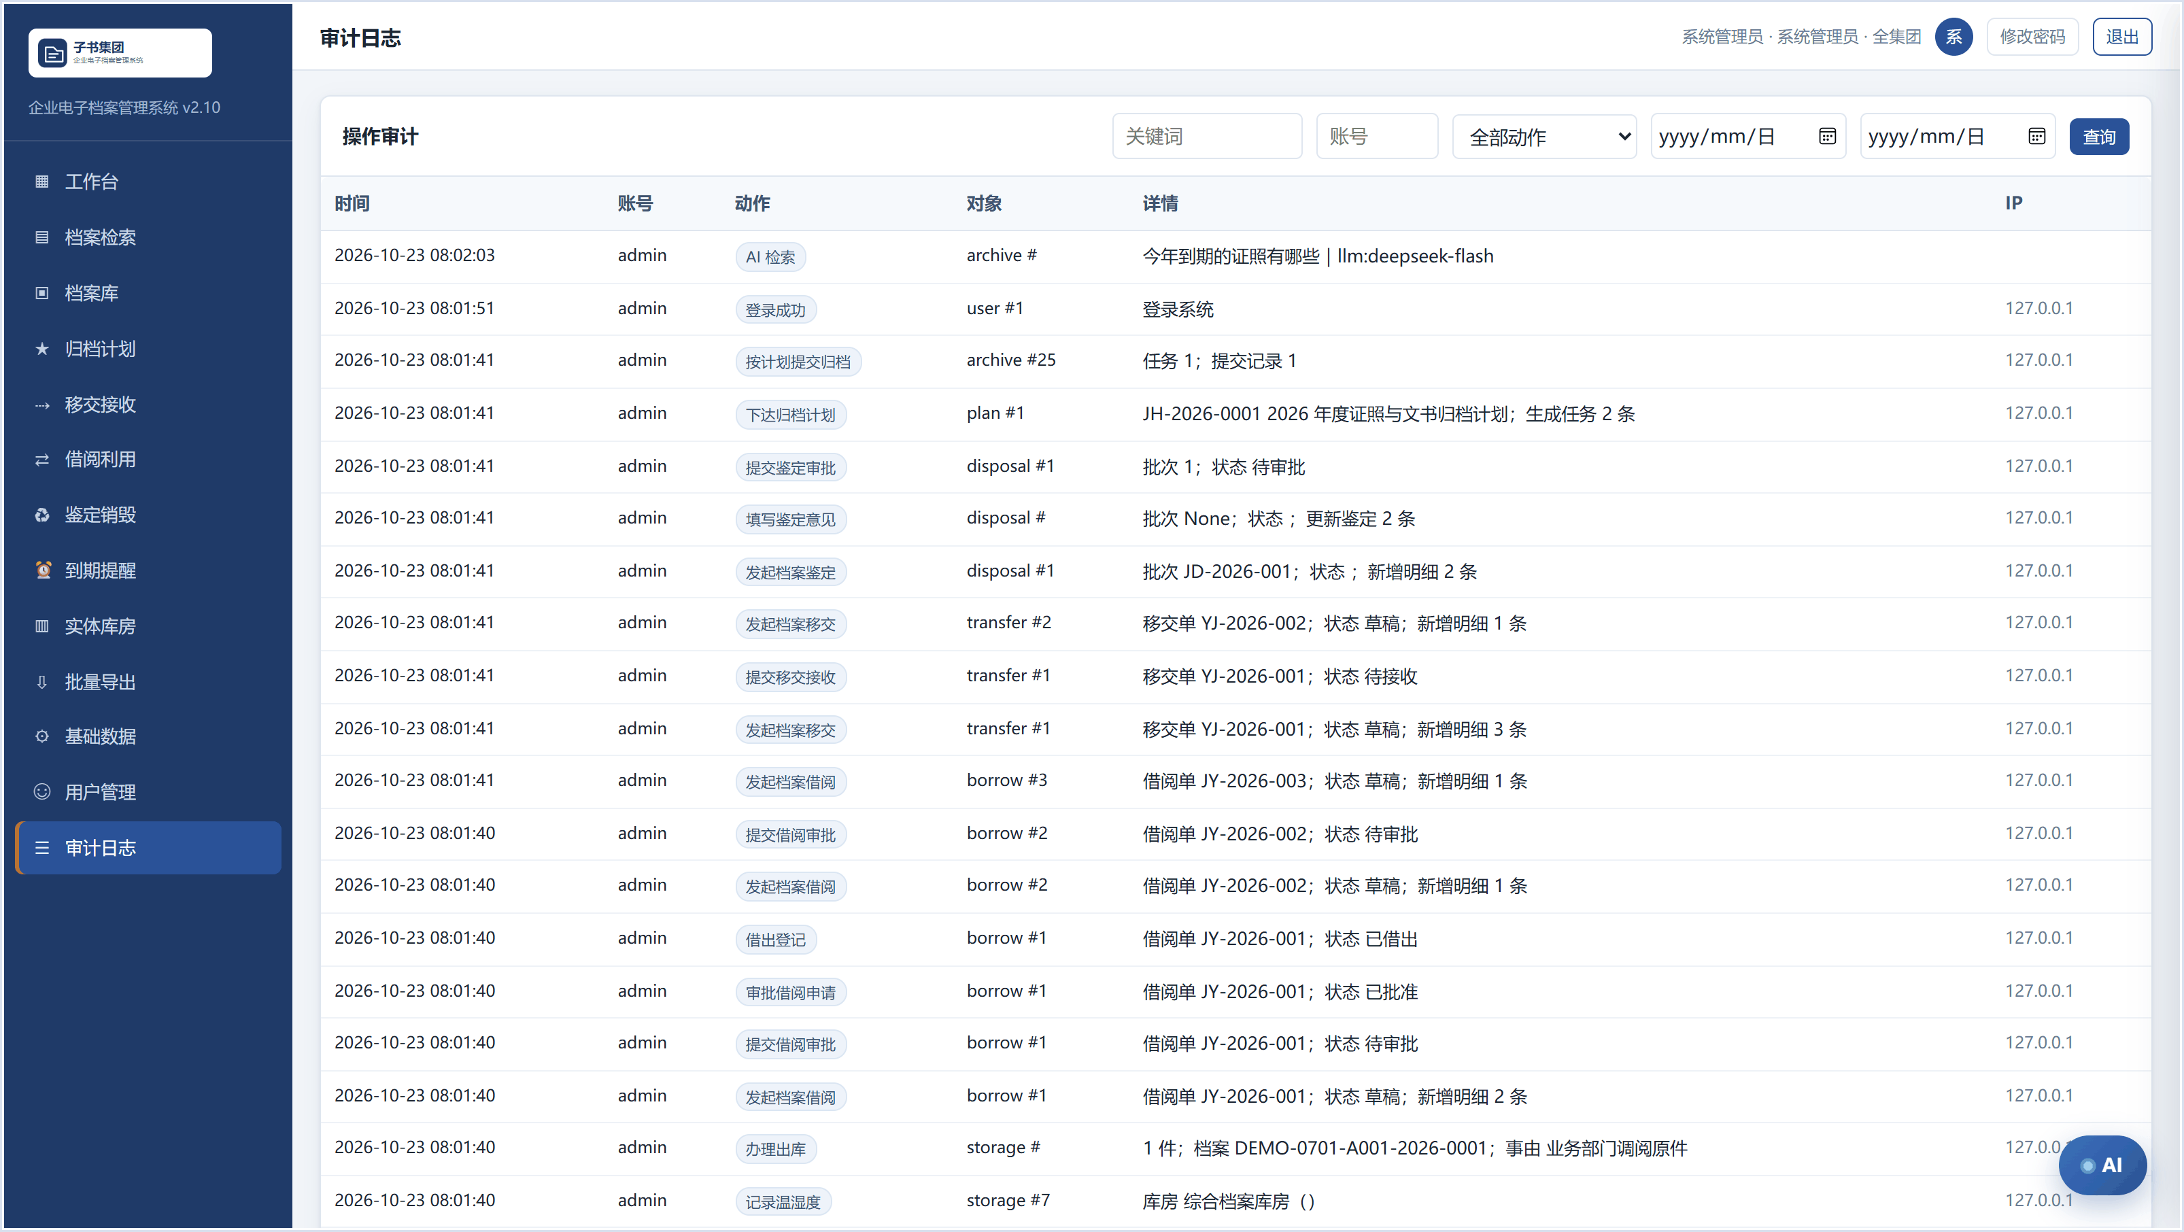Click the 基础数据 gear icon
Screen dimensions: 2184x1232
click(x=41, y=736)
